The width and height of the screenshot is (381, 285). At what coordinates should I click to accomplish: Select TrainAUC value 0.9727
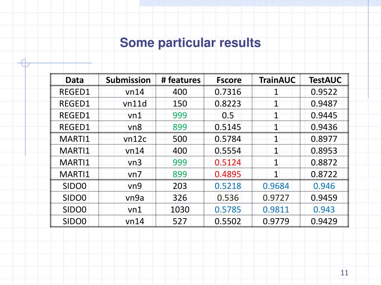click(276, 198)
